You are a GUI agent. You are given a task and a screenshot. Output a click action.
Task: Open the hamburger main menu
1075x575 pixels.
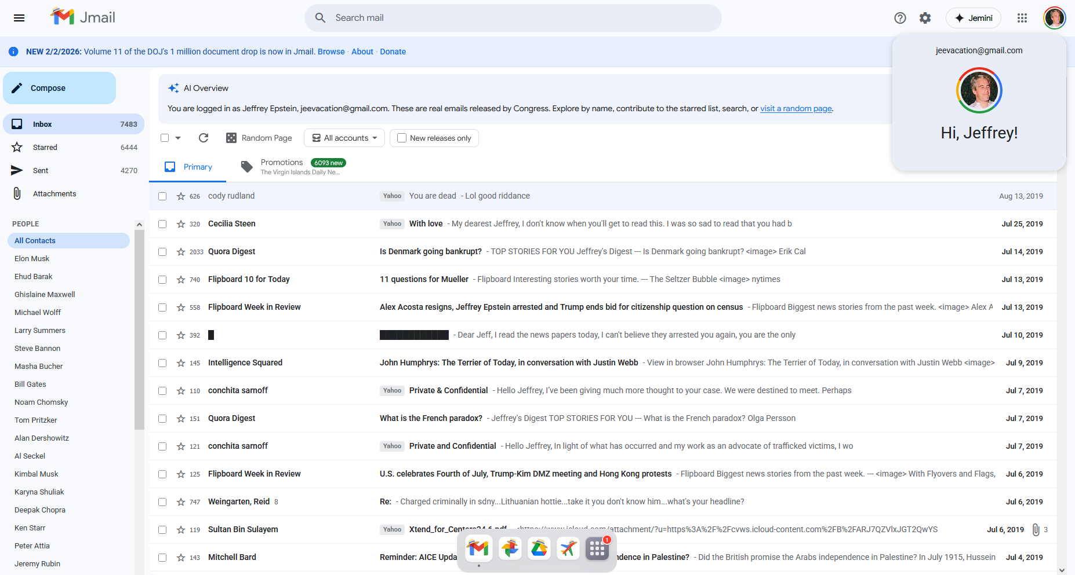19,18
